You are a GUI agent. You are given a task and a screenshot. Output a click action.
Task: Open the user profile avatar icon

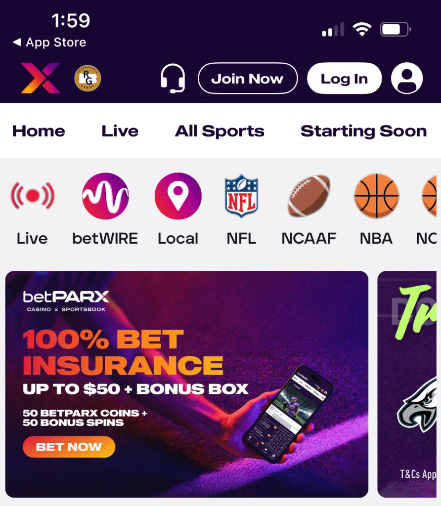pos(407,78)
